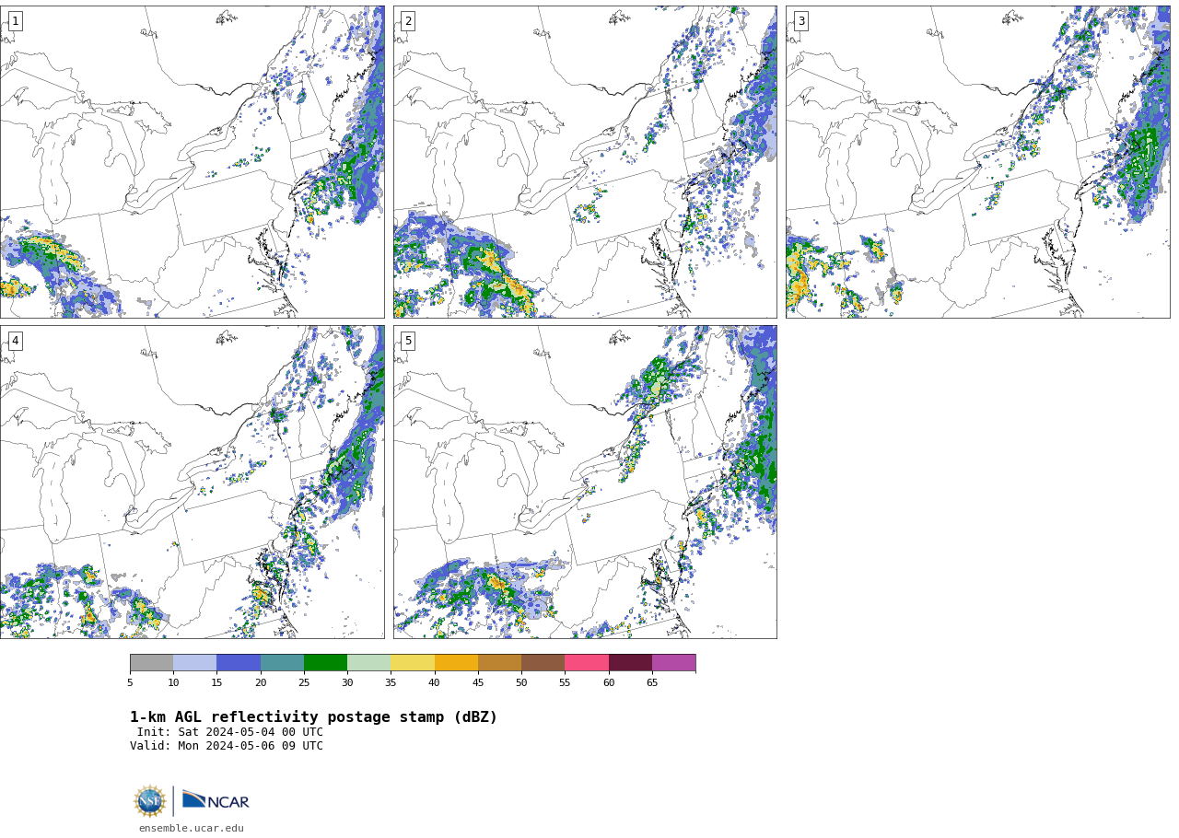Click the colorbar tick label '30'
Screen dimensions: 1179x838
(347, 682)
